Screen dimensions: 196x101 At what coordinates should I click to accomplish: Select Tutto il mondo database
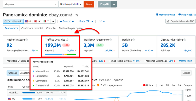pos(13,21)
